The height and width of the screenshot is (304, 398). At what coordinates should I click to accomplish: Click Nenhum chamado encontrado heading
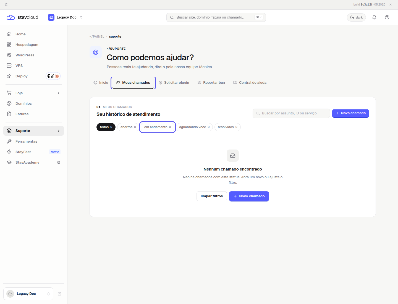point(233,169)
